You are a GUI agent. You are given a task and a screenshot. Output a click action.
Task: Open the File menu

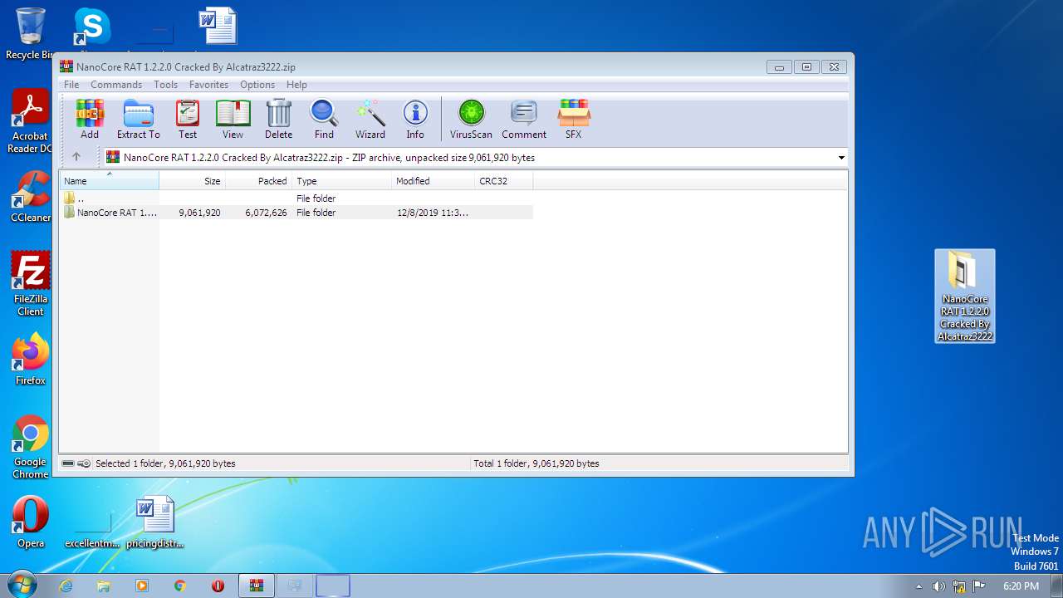click(71, 85)
